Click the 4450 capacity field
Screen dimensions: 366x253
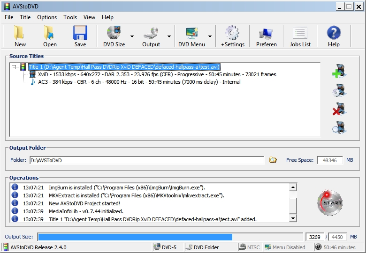tap(337, 237)
